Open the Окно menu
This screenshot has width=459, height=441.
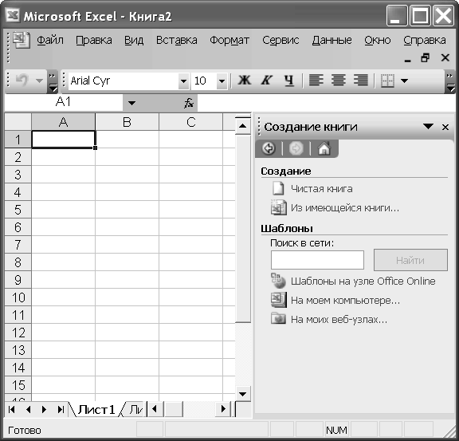click(378, 40)
